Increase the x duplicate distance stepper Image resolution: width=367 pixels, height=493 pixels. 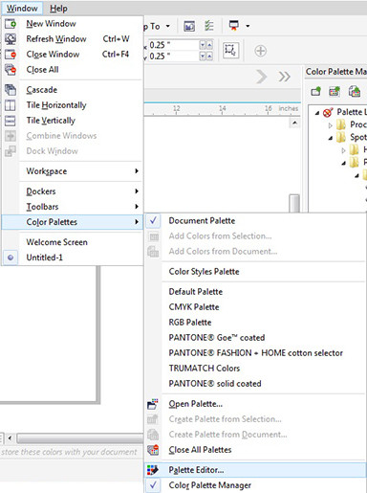tap(209, 45)
